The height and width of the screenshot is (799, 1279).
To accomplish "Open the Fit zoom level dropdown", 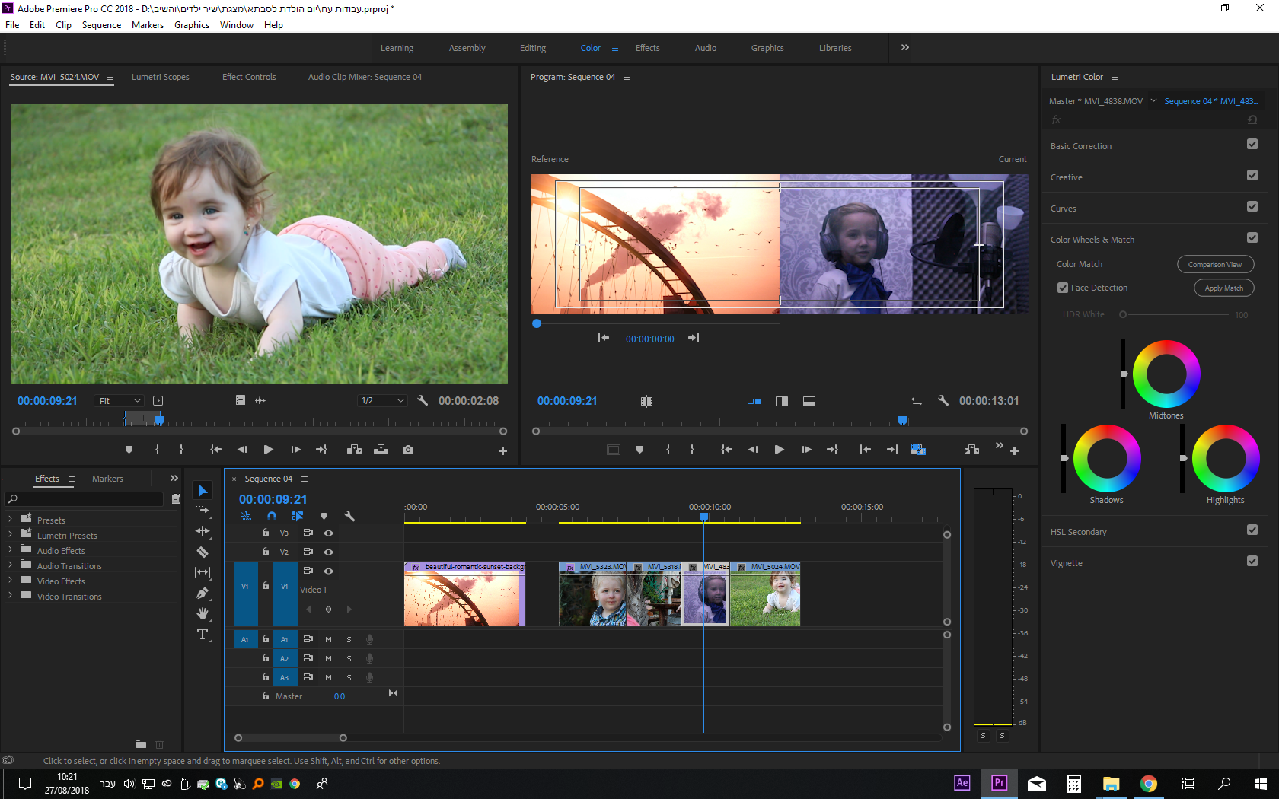I will coord(120,401).
